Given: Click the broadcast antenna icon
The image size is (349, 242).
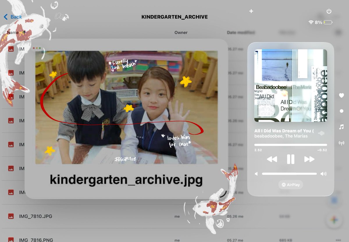Looking at the screenshot, I should click(341, 143).
